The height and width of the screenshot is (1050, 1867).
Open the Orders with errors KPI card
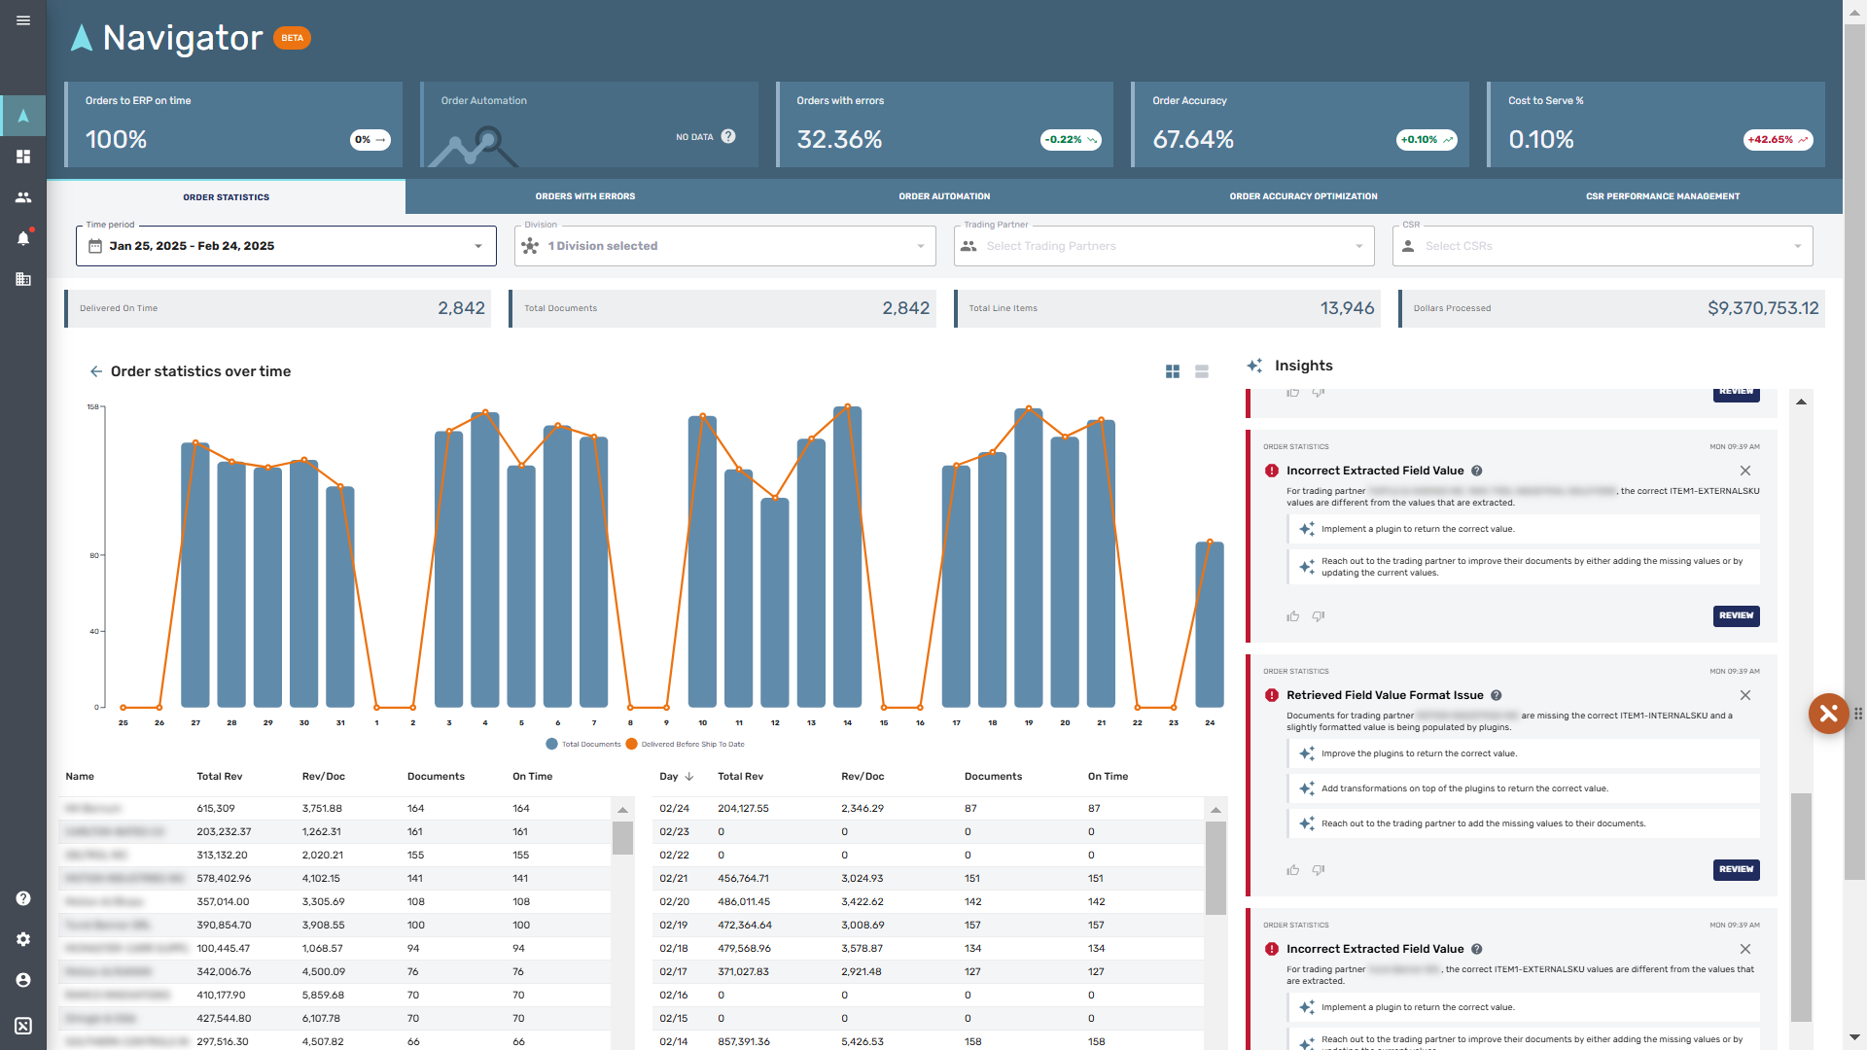click(944, 124)
